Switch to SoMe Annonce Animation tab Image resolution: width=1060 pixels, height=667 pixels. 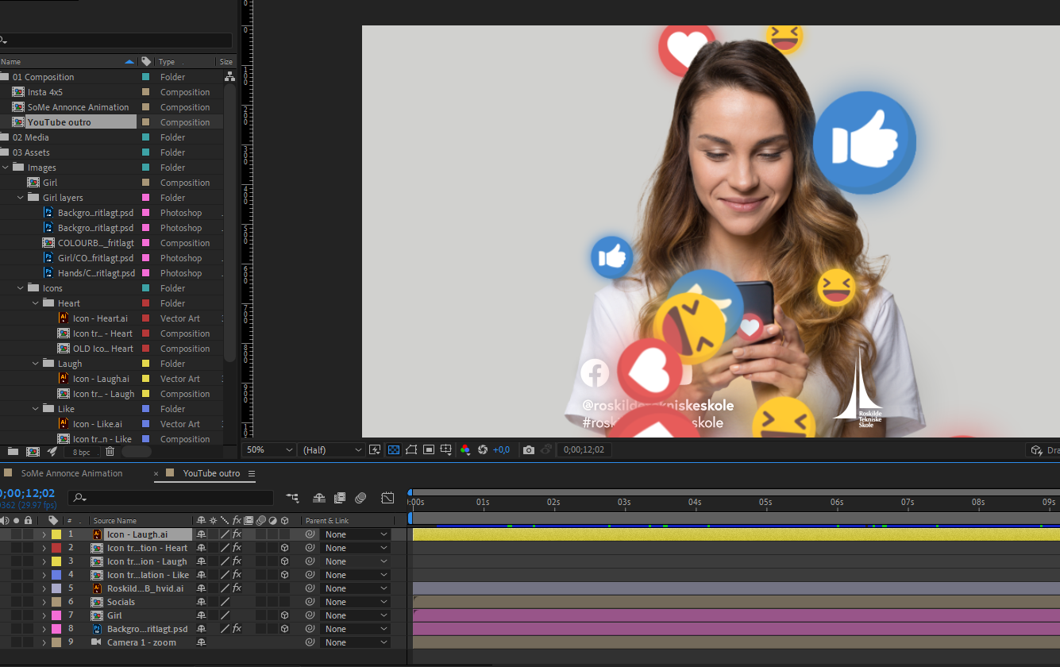click(x=71, y=473)
